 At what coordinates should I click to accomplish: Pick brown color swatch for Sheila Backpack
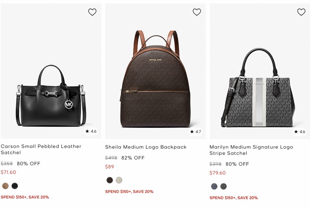pyautogui.click(x=110, y=180)
